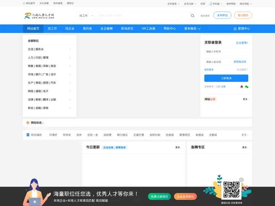
Task: Open the 简历库 nav tab
Action: tap(87, 29)
